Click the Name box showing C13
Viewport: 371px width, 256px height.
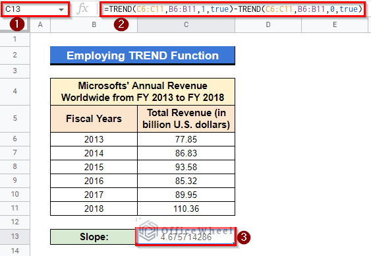coord(35,9)
